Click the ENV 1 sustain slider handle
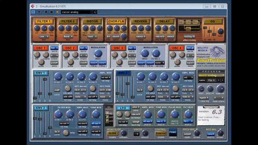This screenshot has width=258, height=145. (x=45, y=79)
